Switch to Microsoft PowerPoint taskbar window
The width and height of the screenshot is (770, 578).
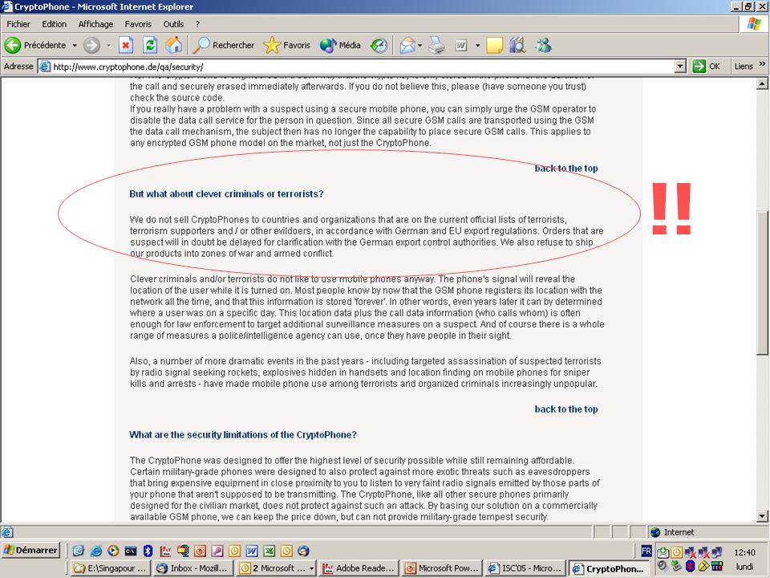click(x=442, y=568)
